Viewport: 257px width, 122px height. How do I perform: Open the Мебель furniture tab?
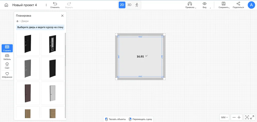[7, 57]
